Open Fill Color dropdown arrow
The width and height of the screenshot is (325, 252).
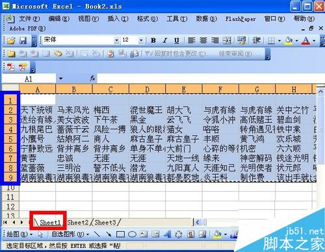point(296,40)
